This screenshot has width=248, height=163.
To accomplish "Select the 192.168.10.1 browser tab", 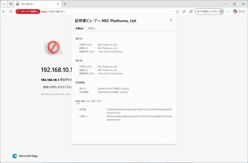I will 37,4.
